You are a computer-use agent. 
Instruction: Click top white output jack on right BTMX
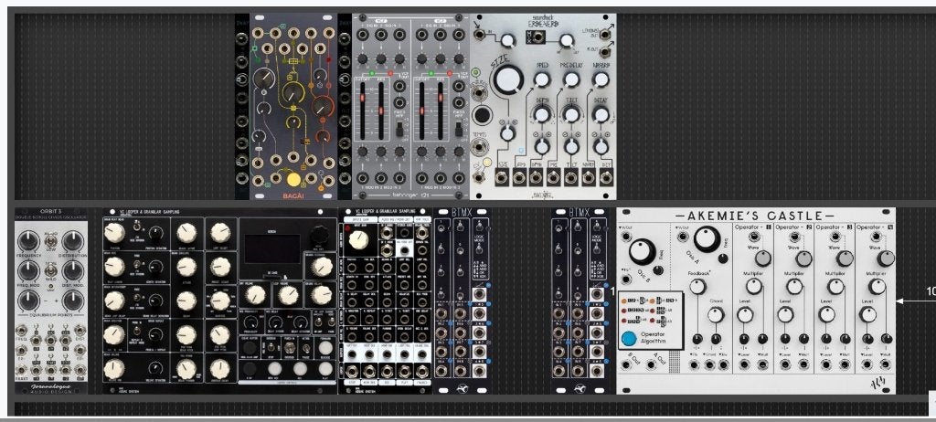pos(597,294)
